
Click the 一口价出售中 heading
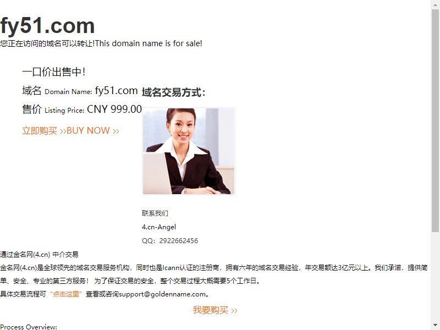(x=53, y=72)
